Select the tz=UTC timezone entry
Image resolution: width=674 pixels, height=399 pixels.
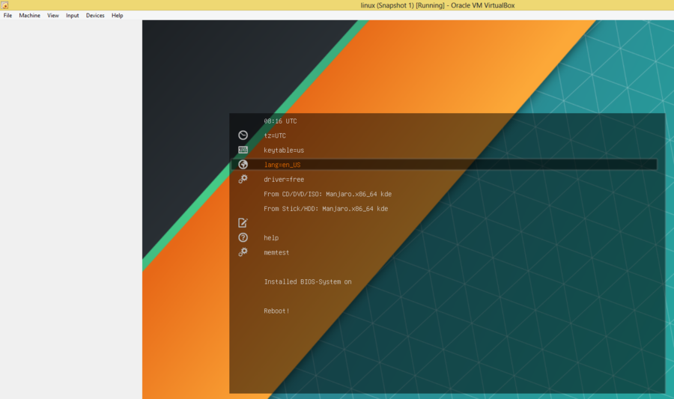pos(275,135)
